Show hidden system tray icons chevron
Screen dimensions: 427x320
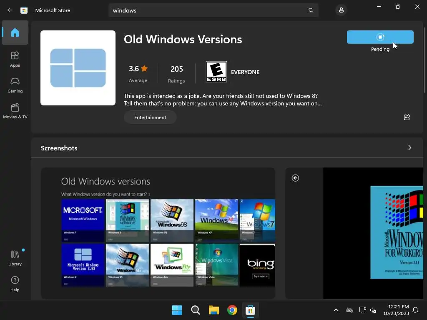[x=336, y=310]
